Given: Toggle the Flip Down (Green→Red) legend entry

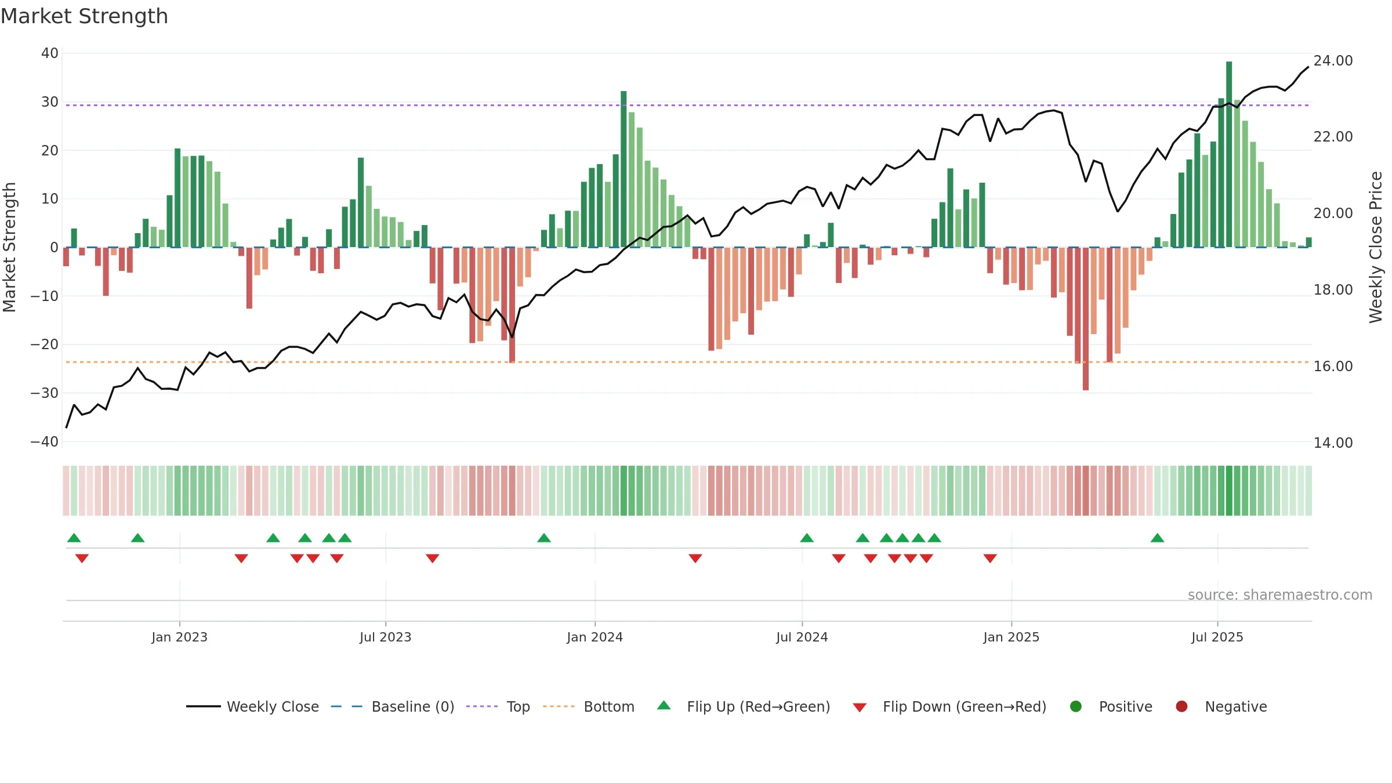Looking at the screenshot, I should [x=949, y=706].
